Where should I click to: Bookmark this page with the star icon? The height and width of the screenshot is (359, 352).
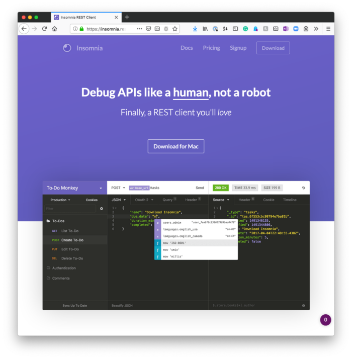coord(175,29)
